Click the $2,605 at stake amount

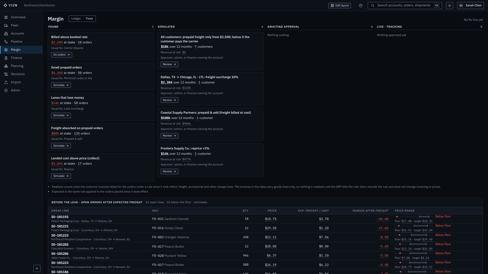(x=57, y=43)
